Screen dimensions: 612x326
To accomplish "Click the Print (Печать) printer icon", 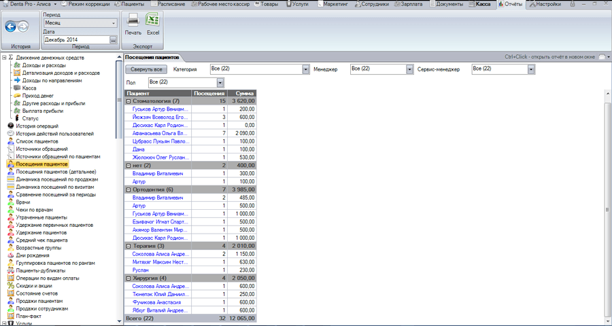I will [133, 20].
